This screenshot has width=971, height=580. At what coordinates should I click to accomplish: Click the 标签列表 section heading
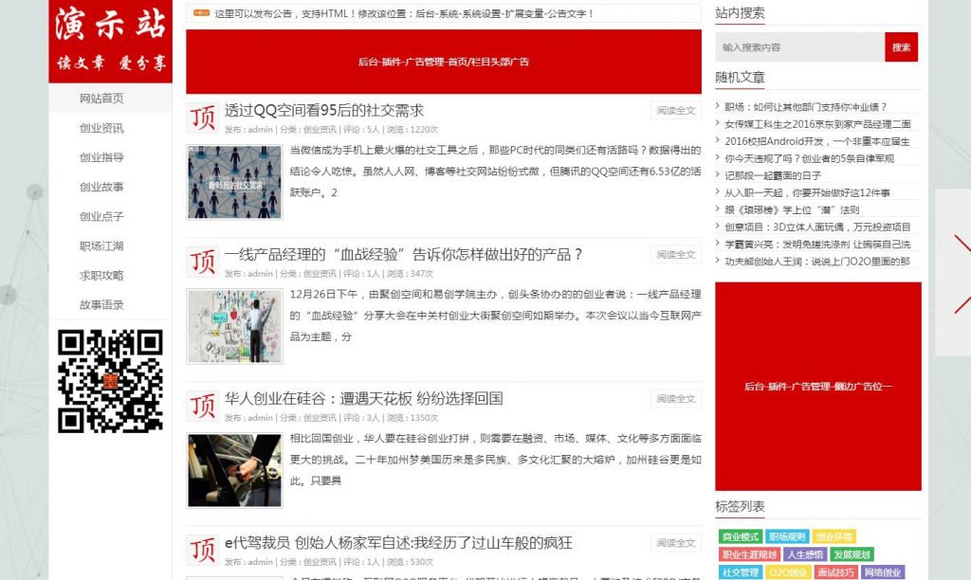pyautogui.click(x=740, y=506)
